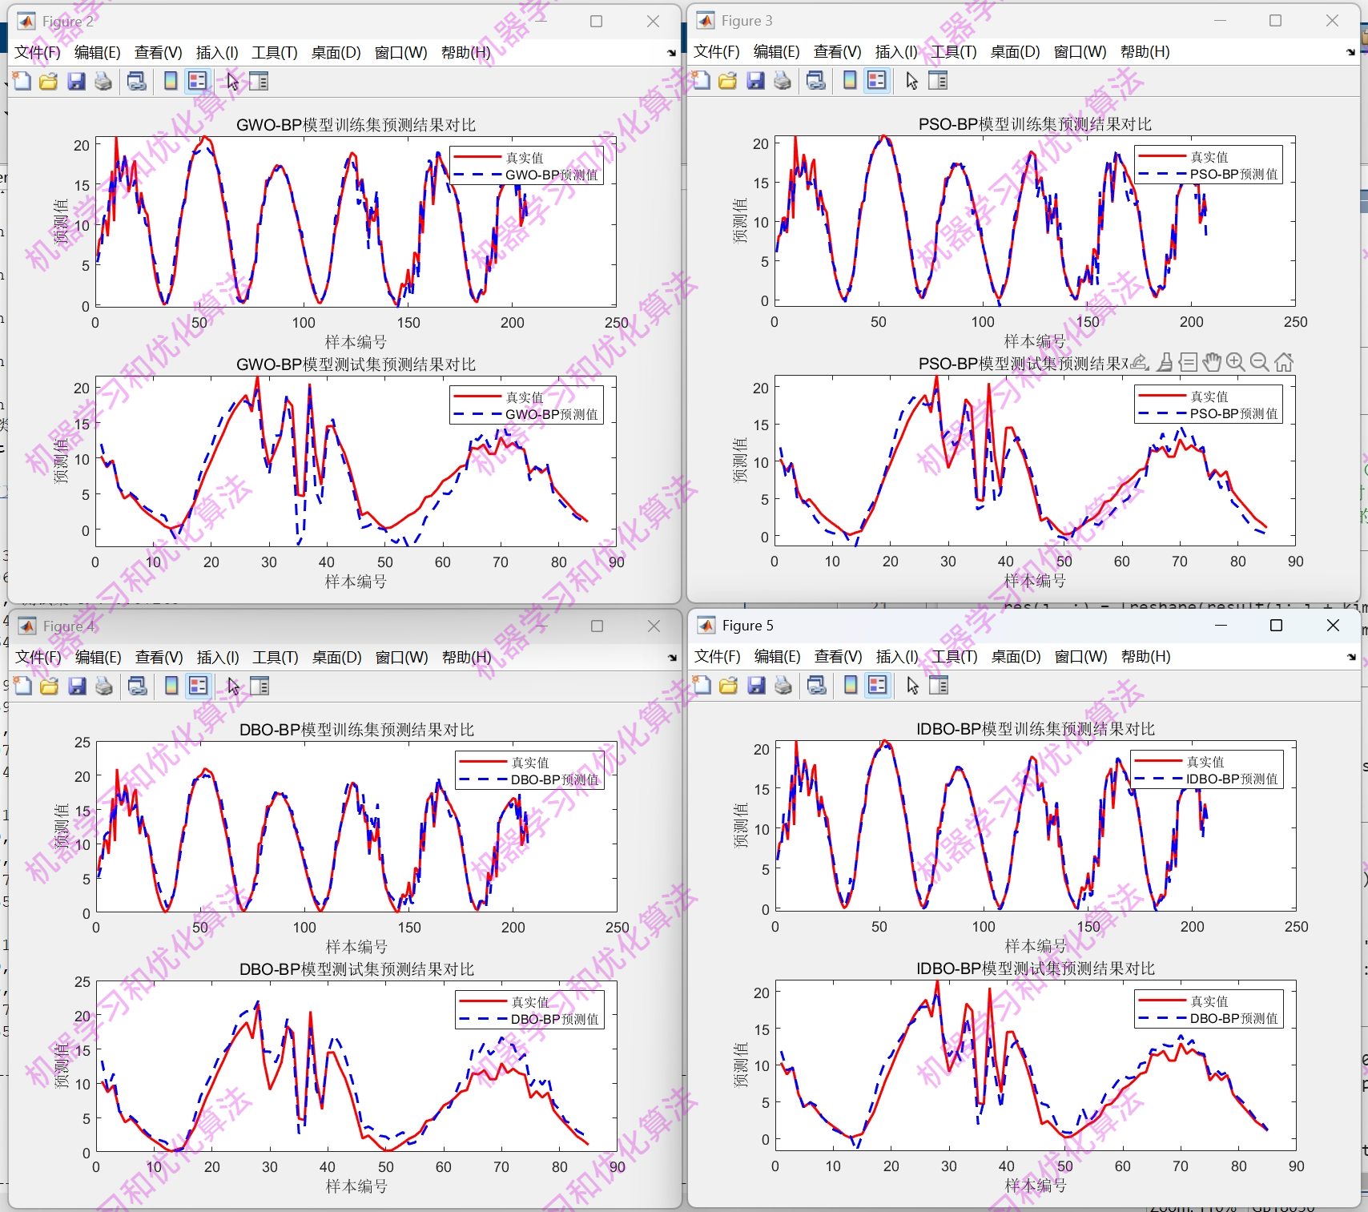The height and width of the screenshot is (1212, 1368).
Task: Select title IDBO-BP模型训练集预测结果对比
Action: click(1036, 729)
